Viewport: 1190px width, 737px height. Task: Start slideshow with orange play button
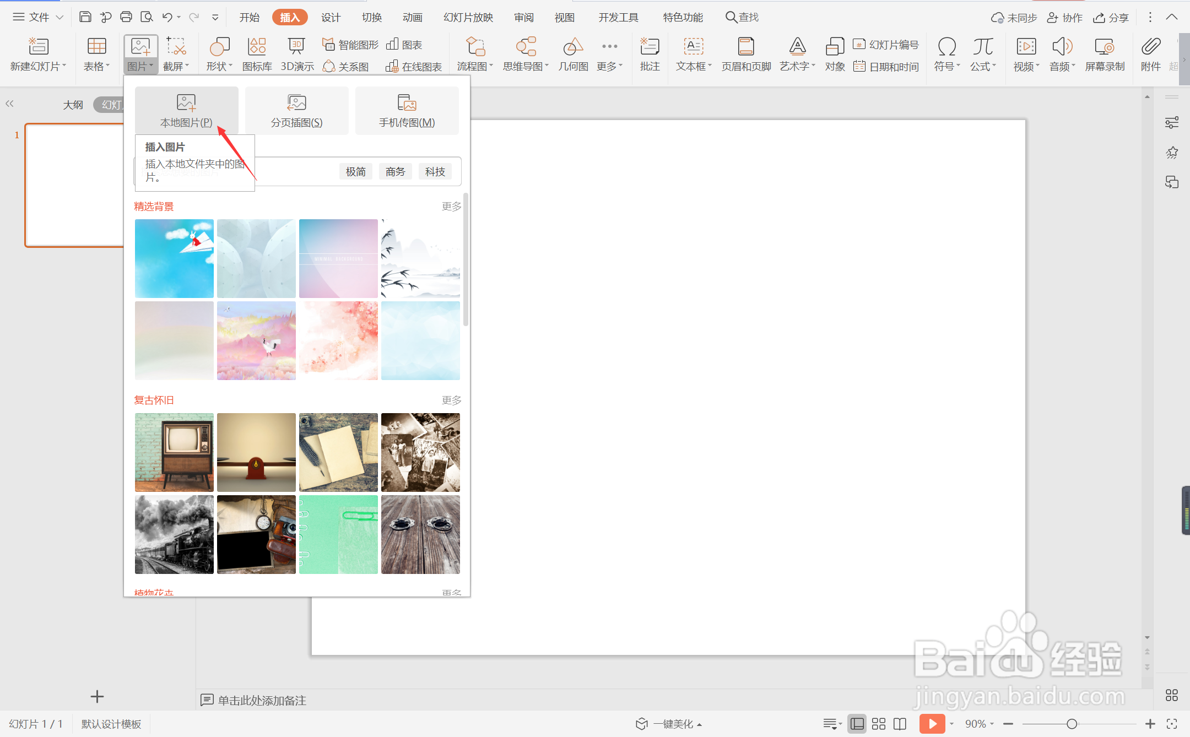(x=932, y=724)
